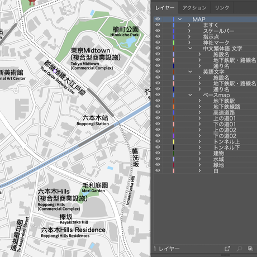257x257 pixels.
Task: Switch to the レイヤー tab
Action: tap(165, 8)
